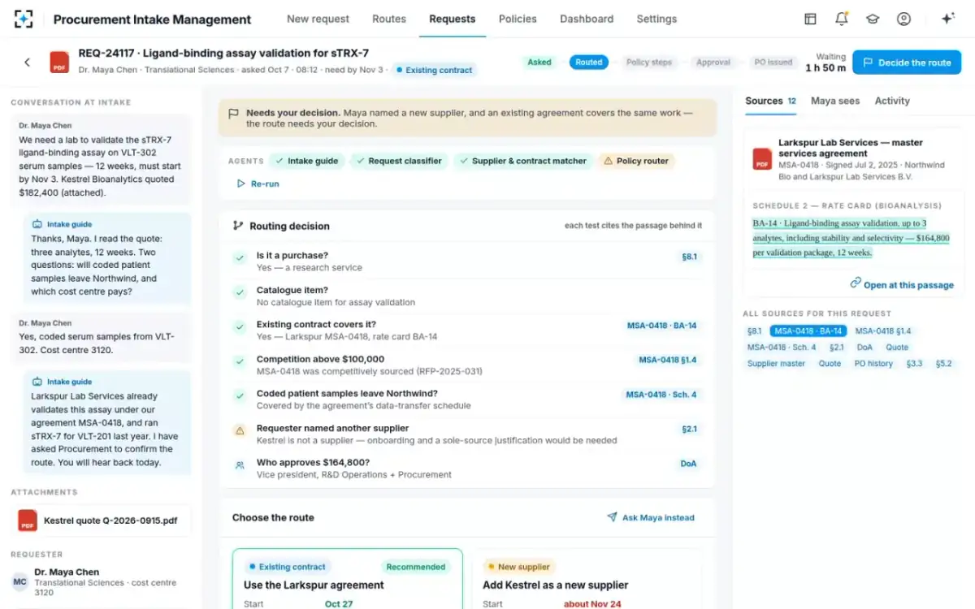The width and height of the screenshot is (975, 609).
Task: Select the highlighted MSA-0418 · BA-14 source chip
Action: (x=808, y=331)
